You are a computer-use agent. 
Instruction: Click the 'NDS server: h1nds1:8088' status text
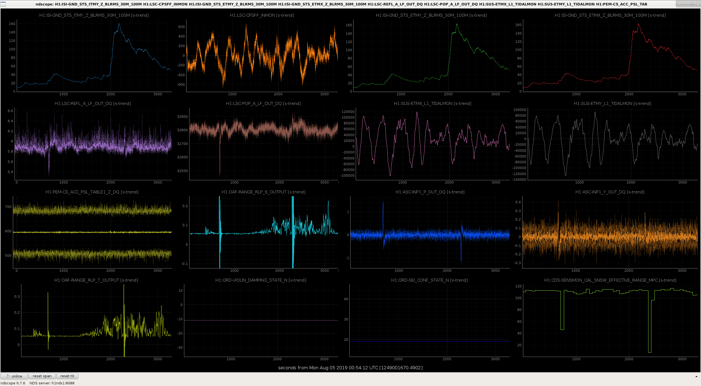52,383
